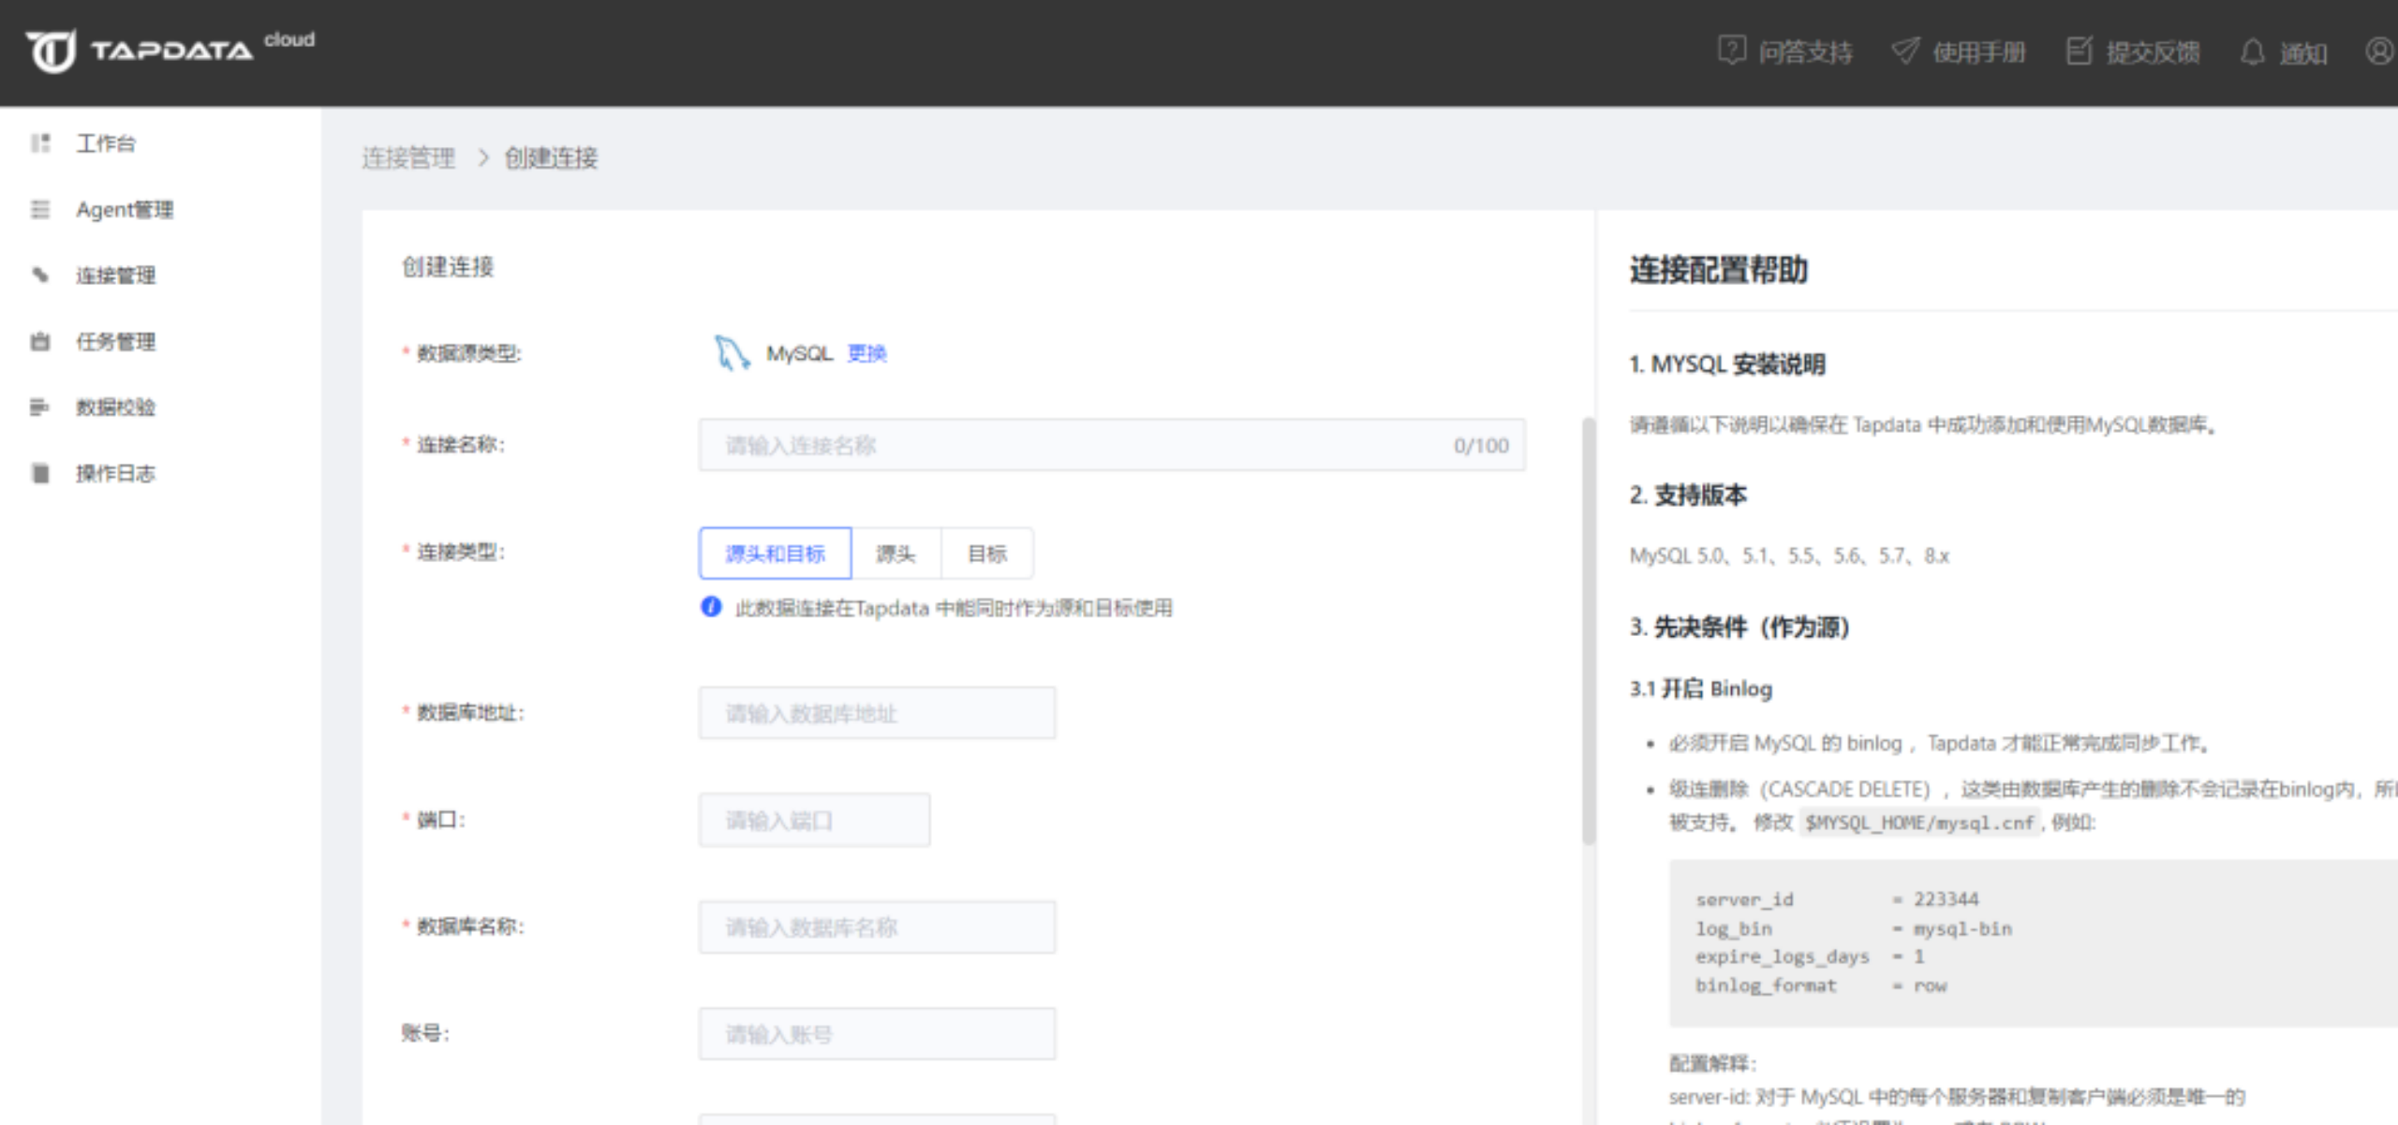Click the form panel vertical scrollbar
2398x1125 pixels.
1588,632
